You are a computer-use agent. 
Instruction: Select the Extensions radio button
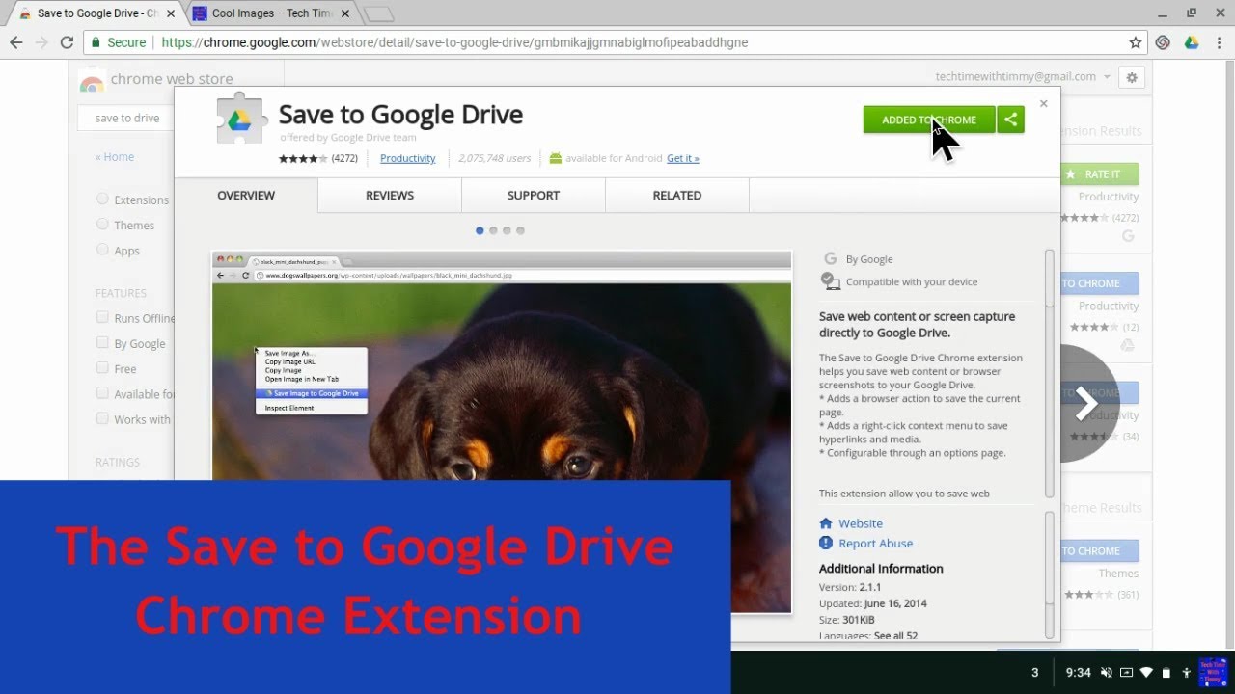(x=102, y=200)
